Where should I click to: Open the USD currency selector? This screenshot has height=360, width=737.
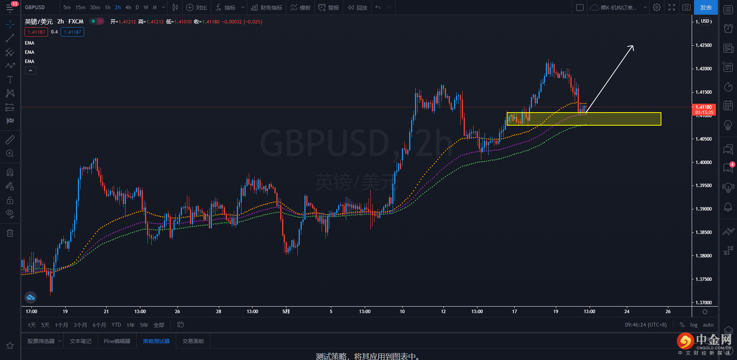click(x=706, y=21)
